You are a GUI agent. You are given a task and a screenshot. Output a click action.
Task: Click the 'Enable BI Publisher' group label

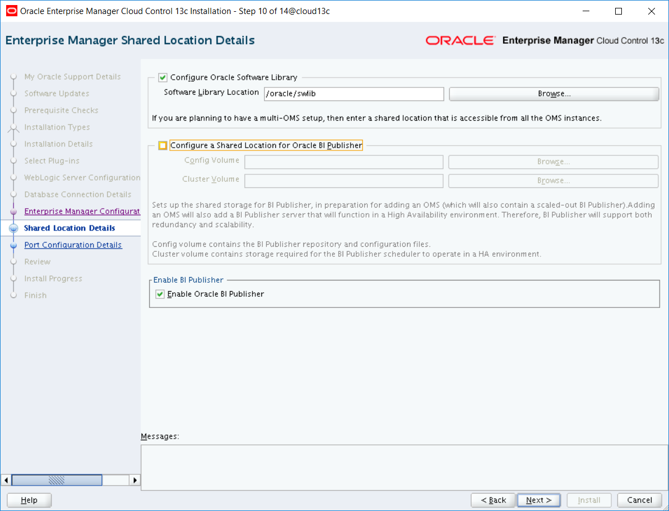(188, 280)
